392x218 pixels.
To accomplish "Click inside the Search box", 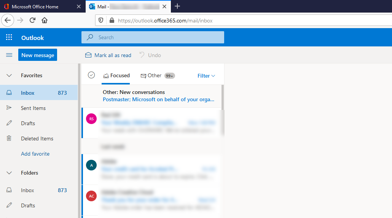I will pyautogui.click(x=153, y=37).
